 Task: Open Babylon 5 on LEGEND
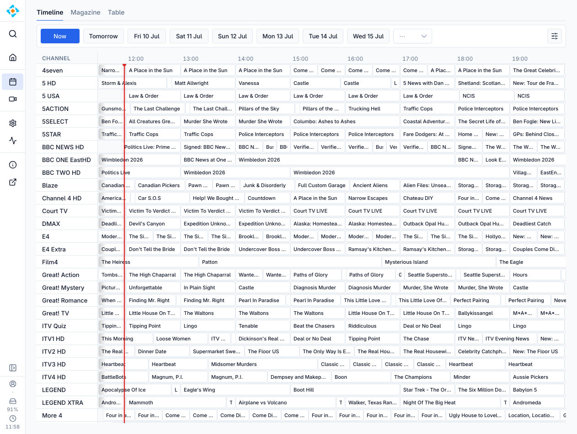(537, 390)
